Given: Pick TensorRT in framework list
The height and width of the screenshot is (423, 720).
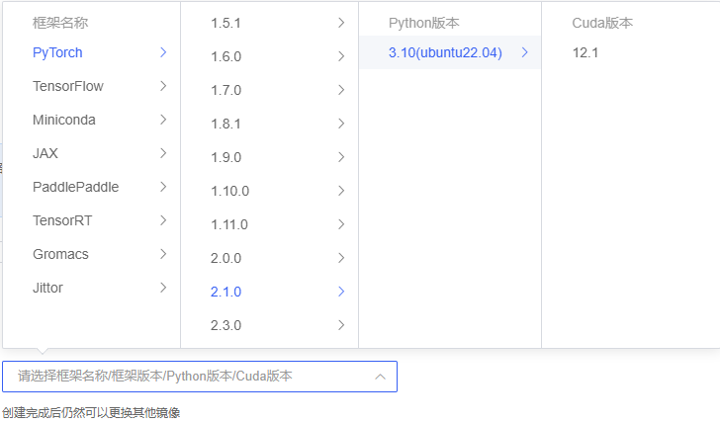Looking at the screenshot, I should pyautogui.click(x=62, y=220).
